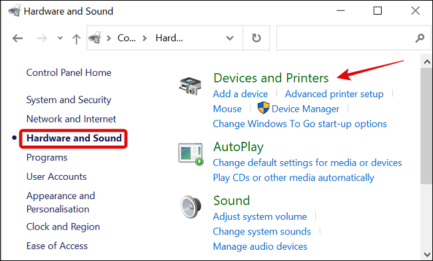Click the AutoPlay category icon
The height and width of the screenshot is (261, 433).
click(x=191, y=154)
